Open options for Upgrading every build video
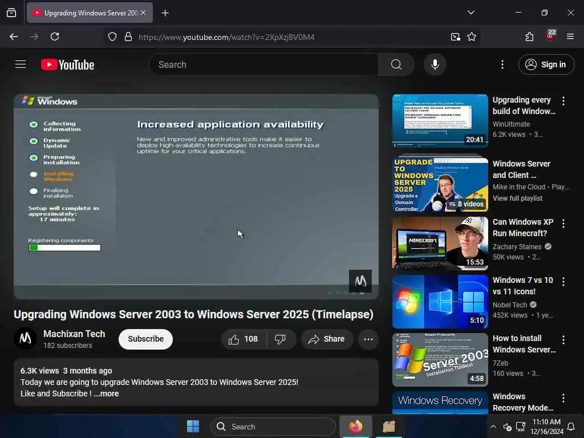The height and width of the screenshot is (438, 584). (563, 101)
